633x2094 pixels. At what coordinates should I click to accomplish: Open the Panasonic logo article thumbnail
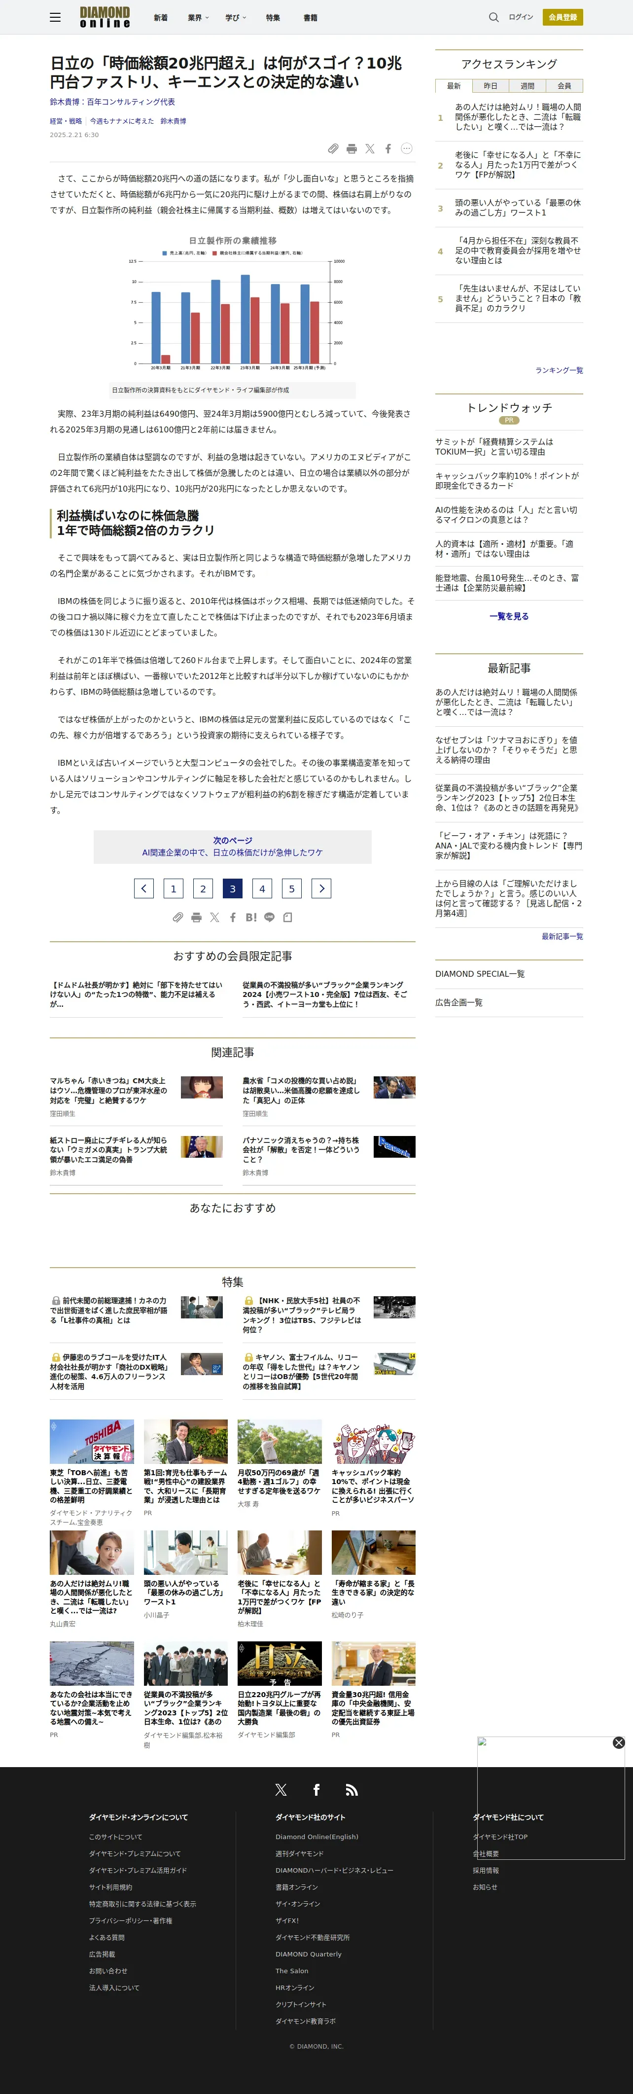(394, 1146)
